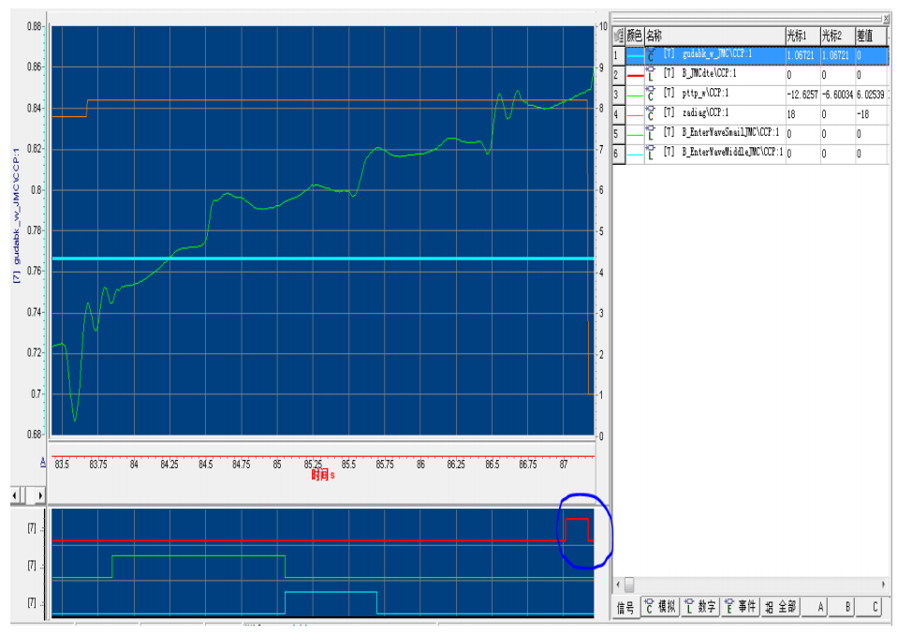The height and width of the screenshot is (635, 912).
Task: Close the signal list panel
Action: tap(886, 19)
